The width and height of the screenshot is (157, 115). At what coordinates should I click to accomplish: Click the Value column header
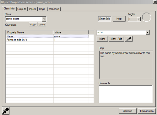tap(71, 32)
